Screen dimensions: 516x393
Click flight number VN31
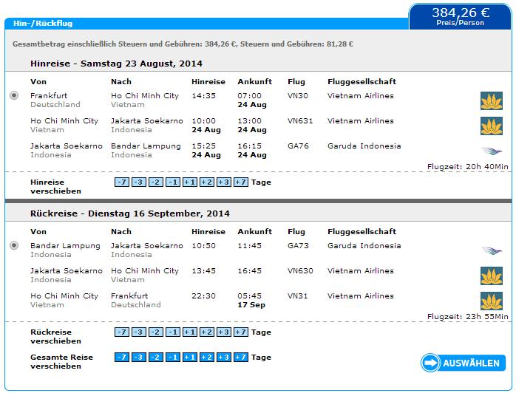[298, 295]
